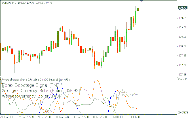
Task: Click the 29 Jun 2010 date label
Action: coord(7,117)
